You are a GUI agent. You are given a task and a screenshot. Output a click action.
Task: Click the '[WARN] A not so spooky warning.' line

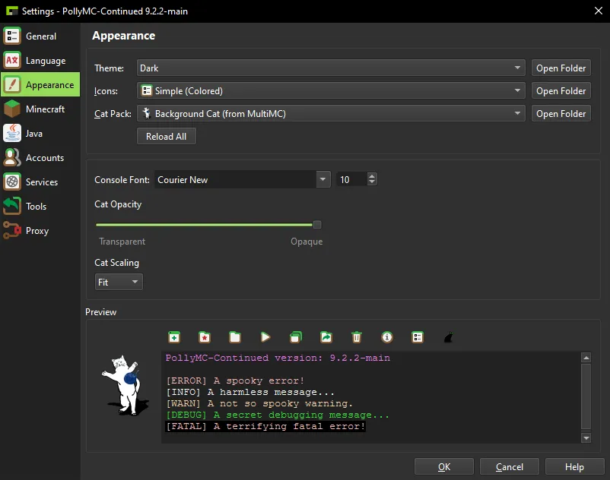tap(259, 403)
